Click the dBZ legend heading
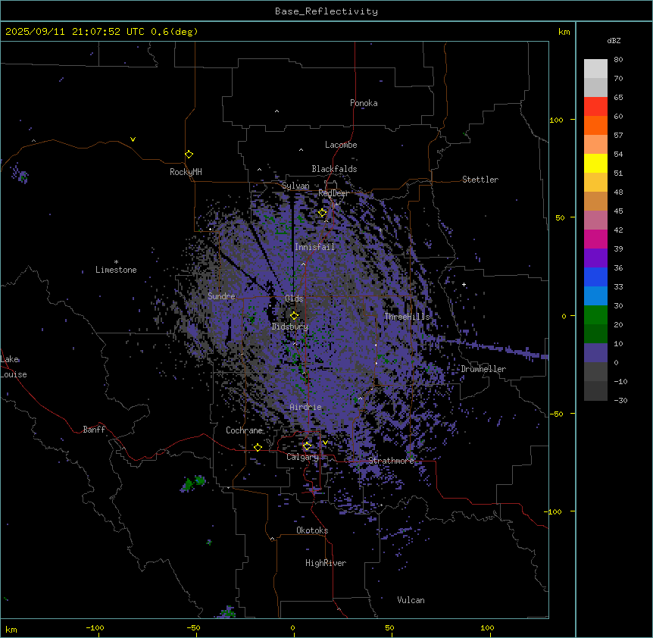653x638 pixels. [614, 41]
